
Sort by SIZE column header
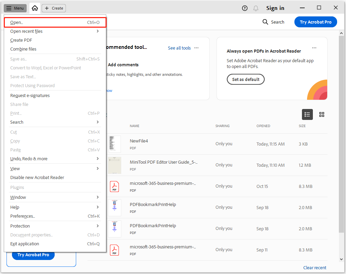pos(302,126)
